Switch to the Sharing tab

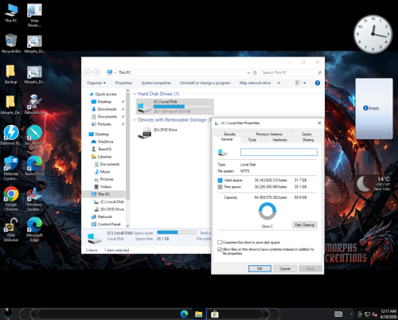pyautogui.click(x=308, y=140)
